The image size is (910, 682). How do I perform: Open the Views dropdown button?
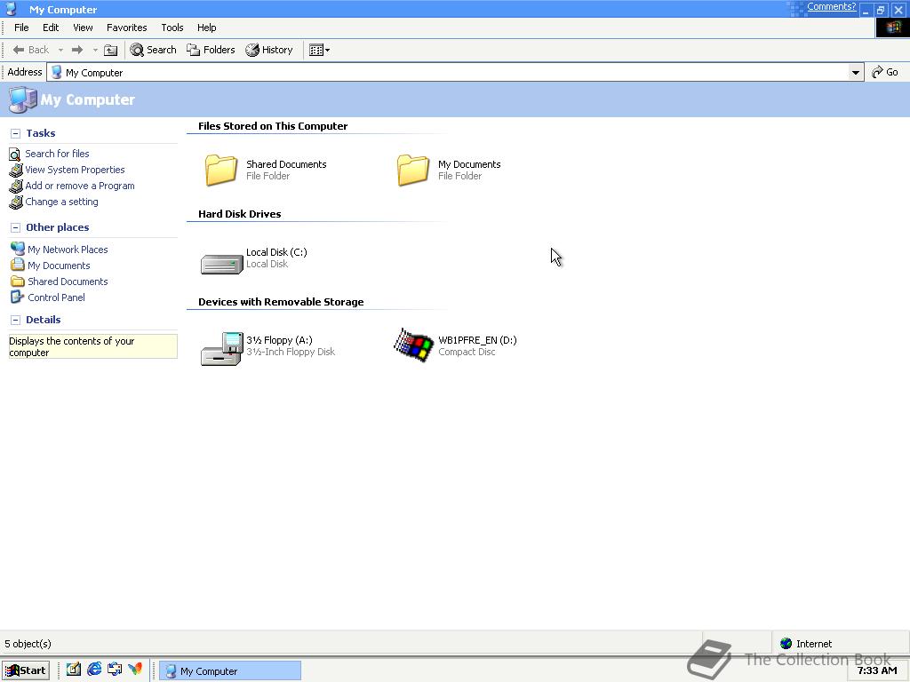pyautogui.click(x=319, y=50)
